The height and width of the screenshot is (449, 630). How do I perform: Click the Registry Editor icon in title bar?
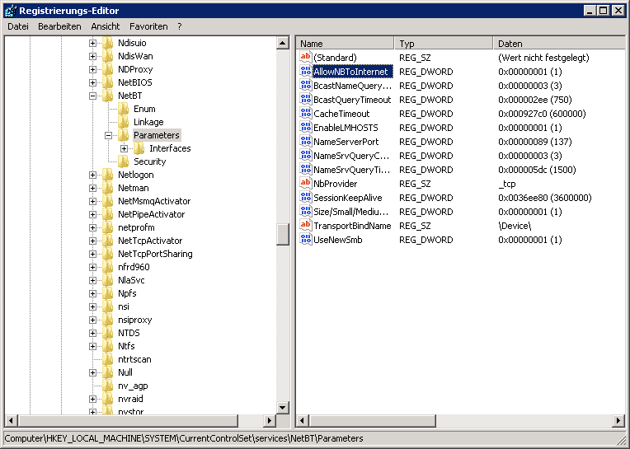pos(11,11)
